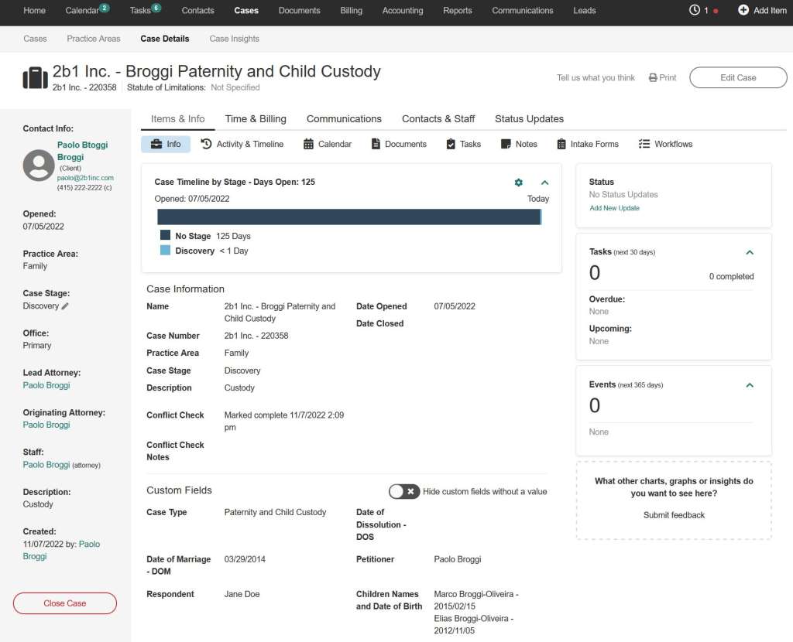Open the timeline settings gear icon

tap(519, 183)
